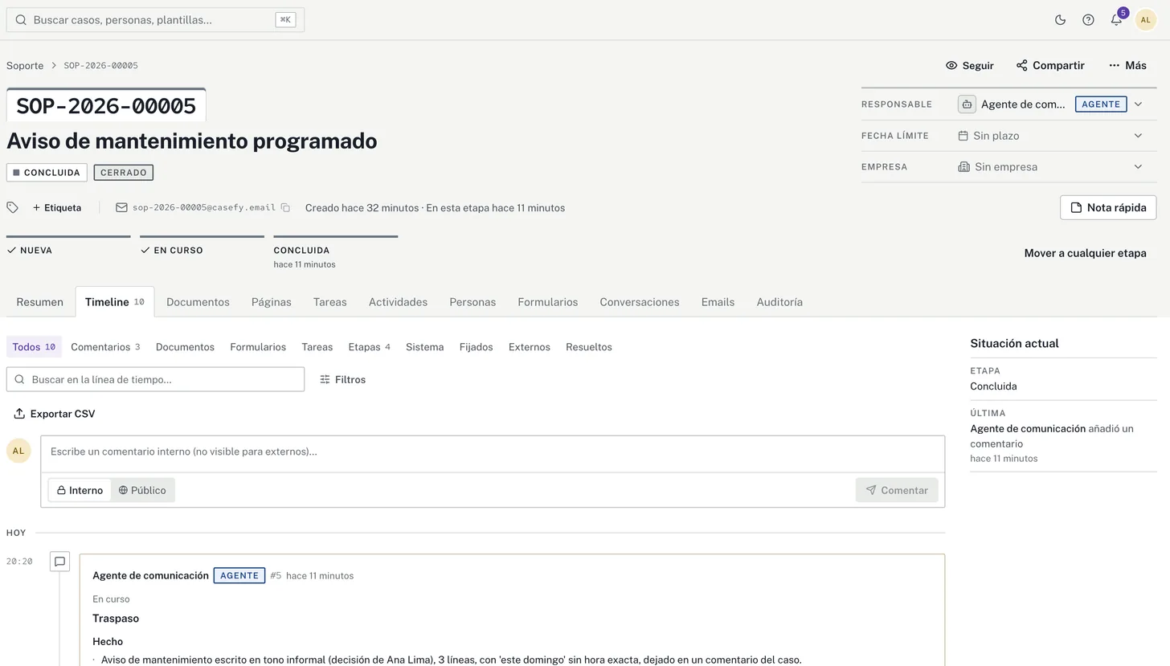Open the Más menu
The image size is (1170, 666).
(x=1127, y=66)
